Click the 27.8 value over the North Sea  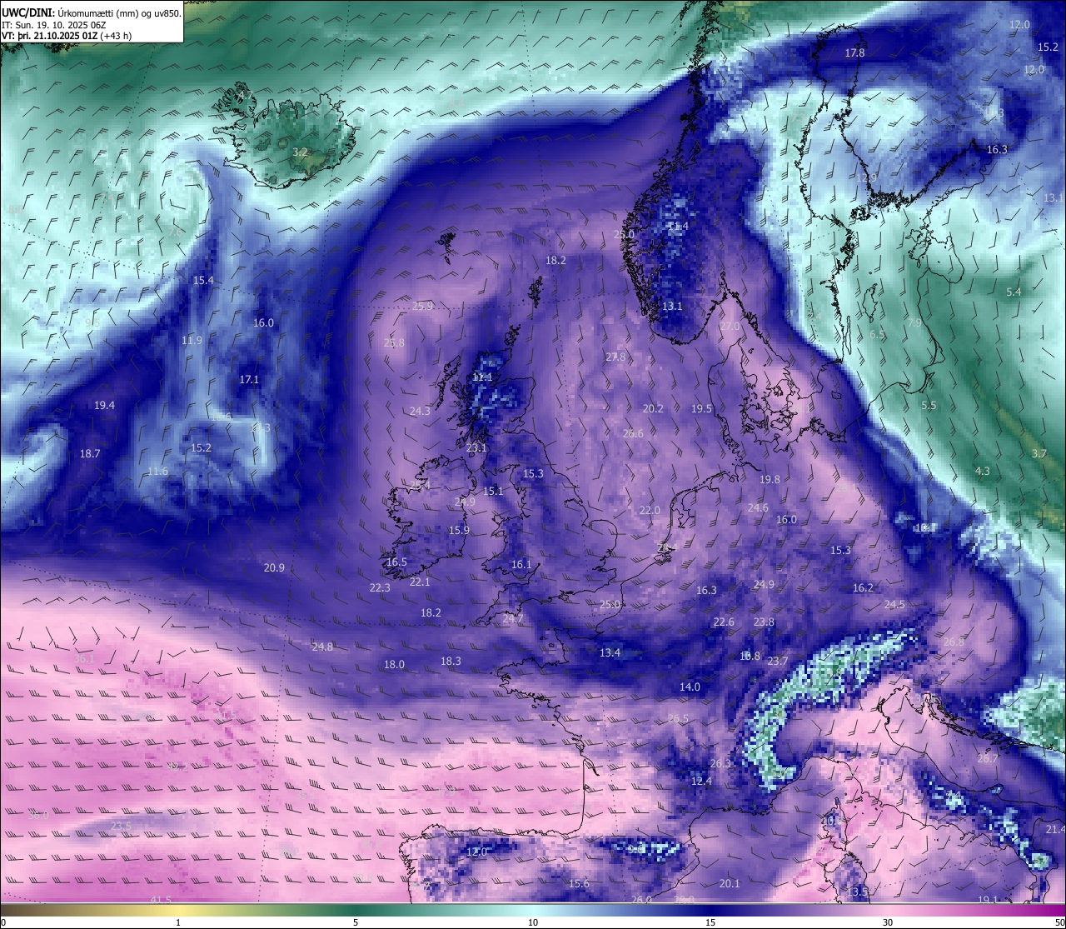pos(615,357)
